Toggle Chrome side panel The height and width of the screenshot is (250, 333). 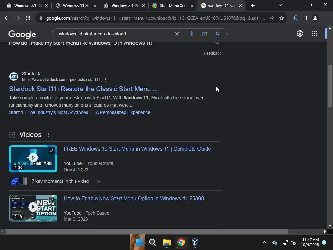point(305,18)
